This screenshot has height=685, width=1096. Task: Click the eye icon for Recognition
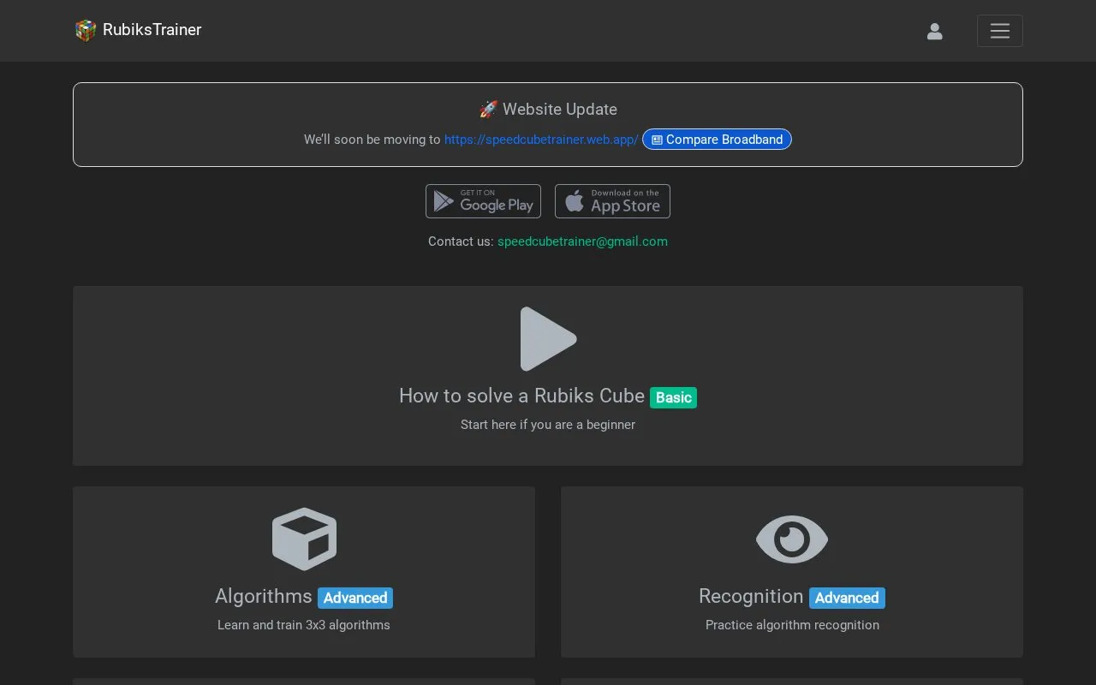(x=792, y=539)
